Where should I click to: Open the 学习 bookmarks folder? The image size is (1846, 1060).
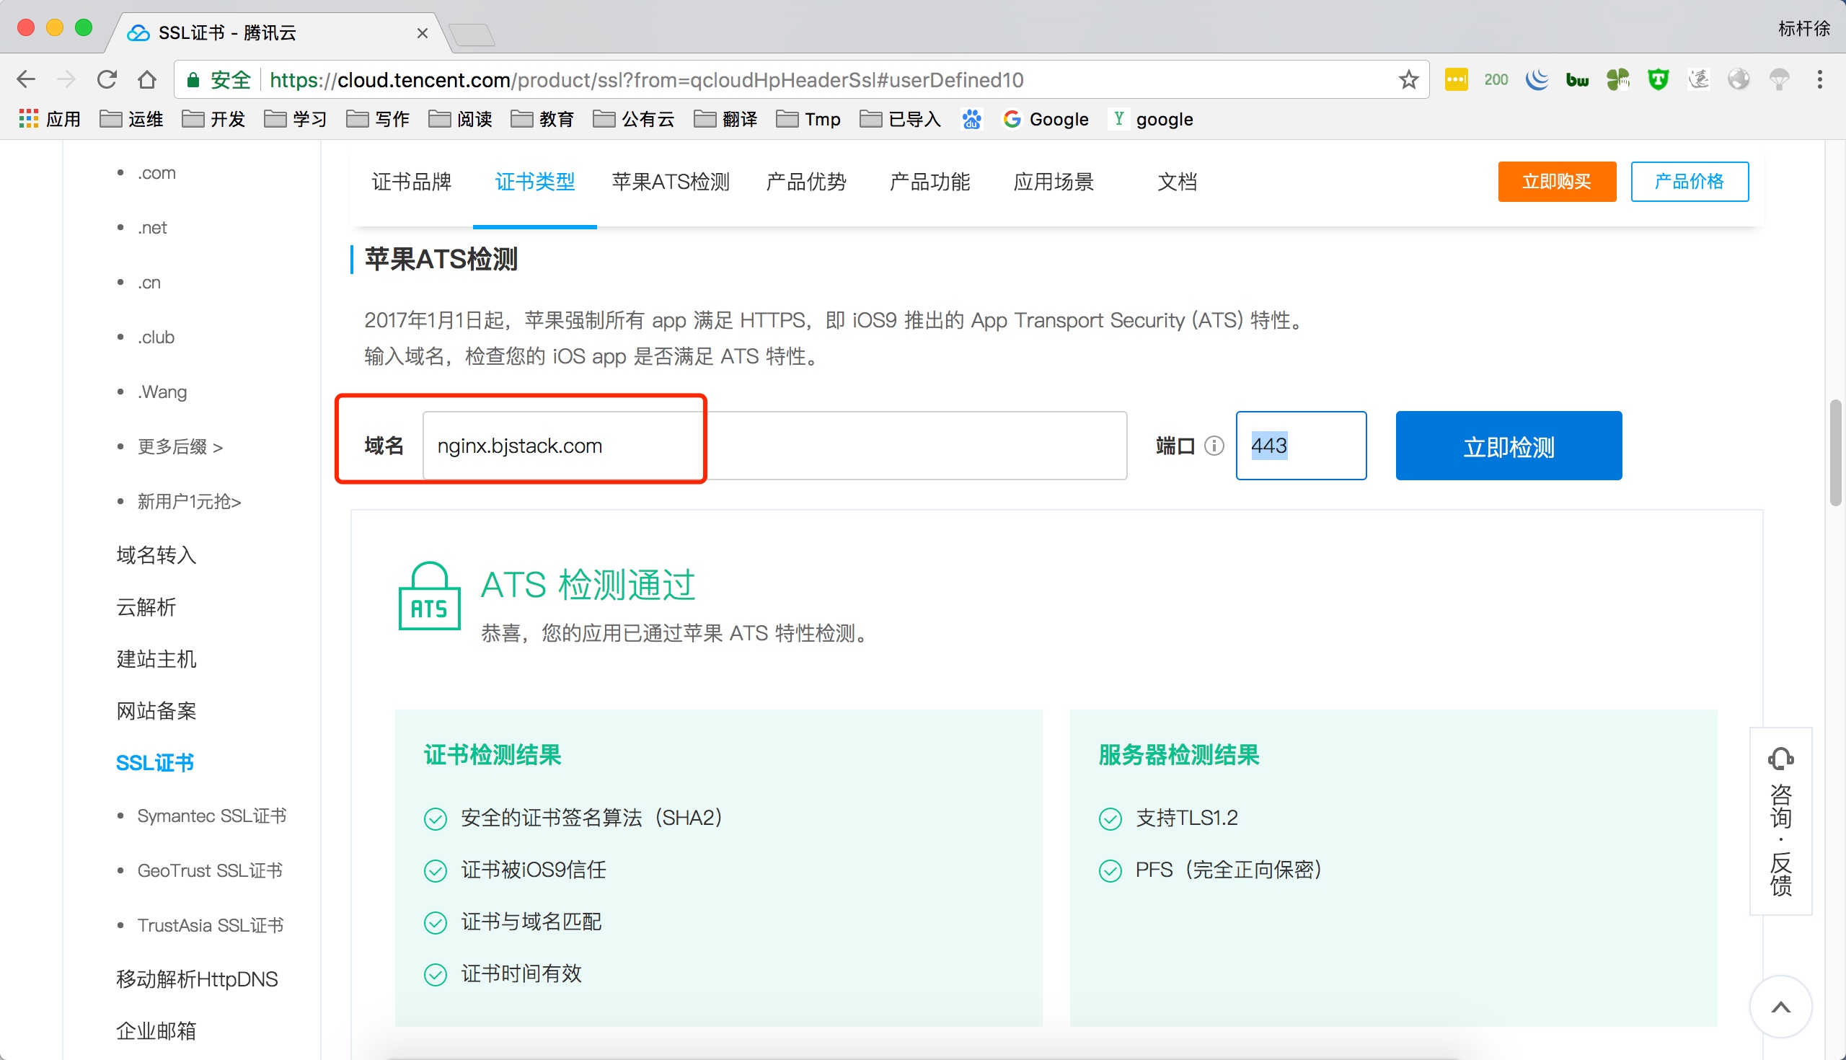coord(296,119)
